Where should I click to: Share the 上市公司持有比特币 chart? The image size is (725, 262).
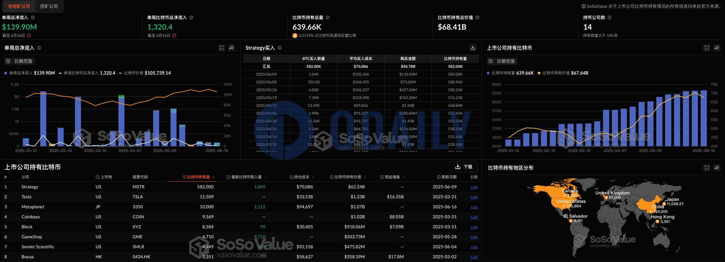click(x=717, y=48)
